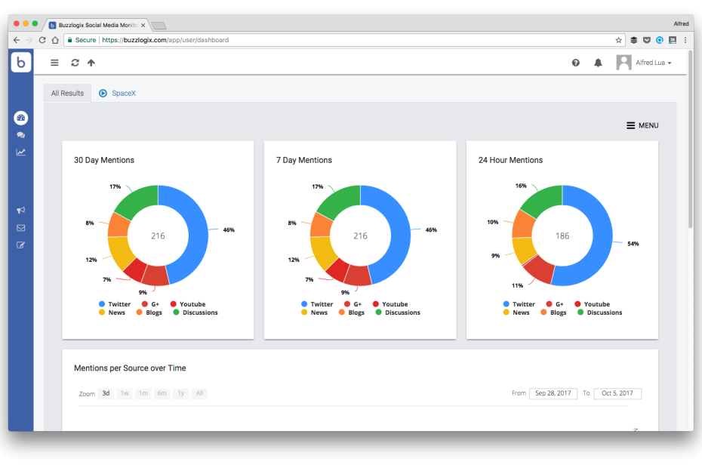Click the up arrow upload icon
702x468 pixels.
(x=91, y=63)
